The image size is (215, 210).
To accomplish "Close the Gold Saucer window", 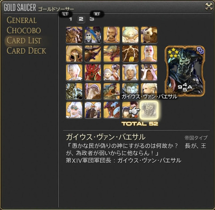I will pos(209,6).
